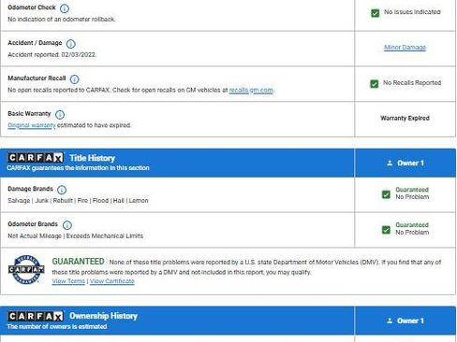Open the recalls.gm.com link
Viewport: 457px width, 342px height.
[x=251, y=90]
